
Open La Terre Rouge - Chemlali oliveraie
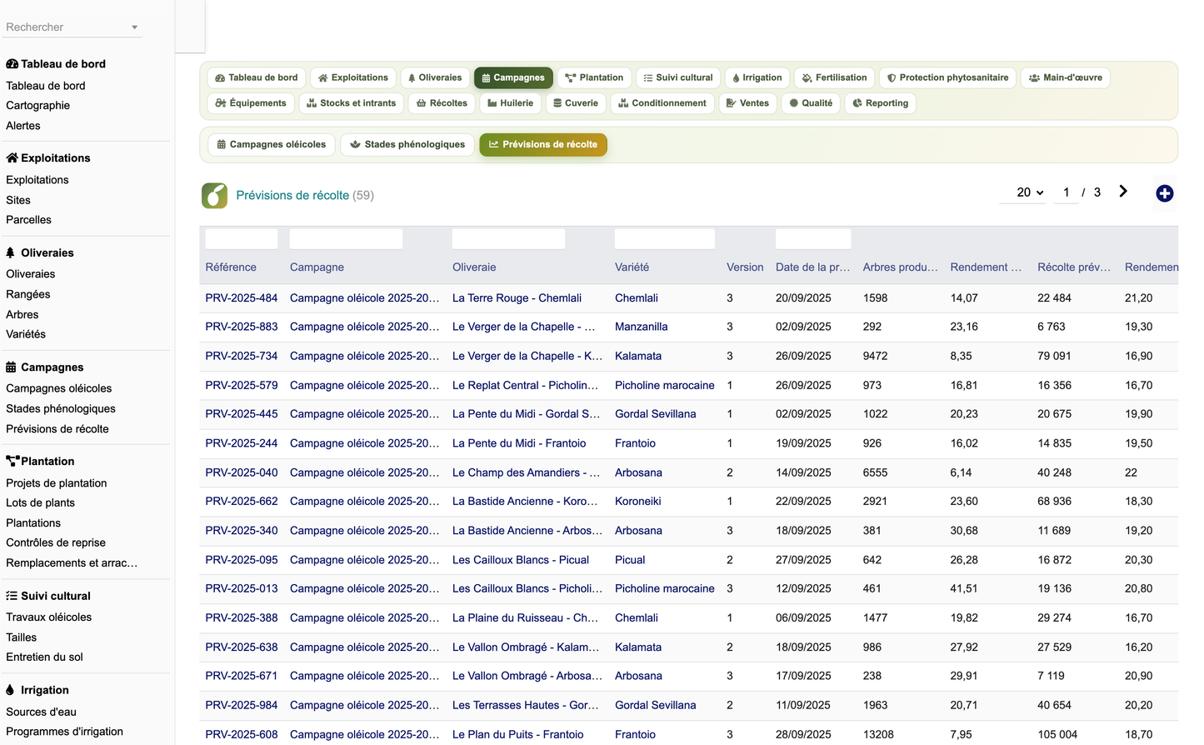[x=517, y=298]
